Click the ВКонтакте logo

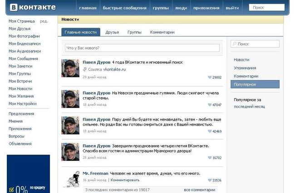(33, 7)
